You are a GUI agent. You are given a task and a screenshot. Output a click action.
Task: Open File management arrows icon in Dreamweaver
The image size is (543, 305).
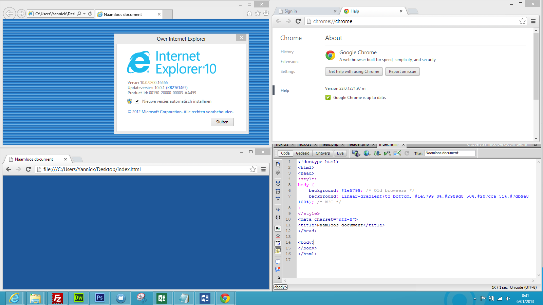click(x=377, y=153)
